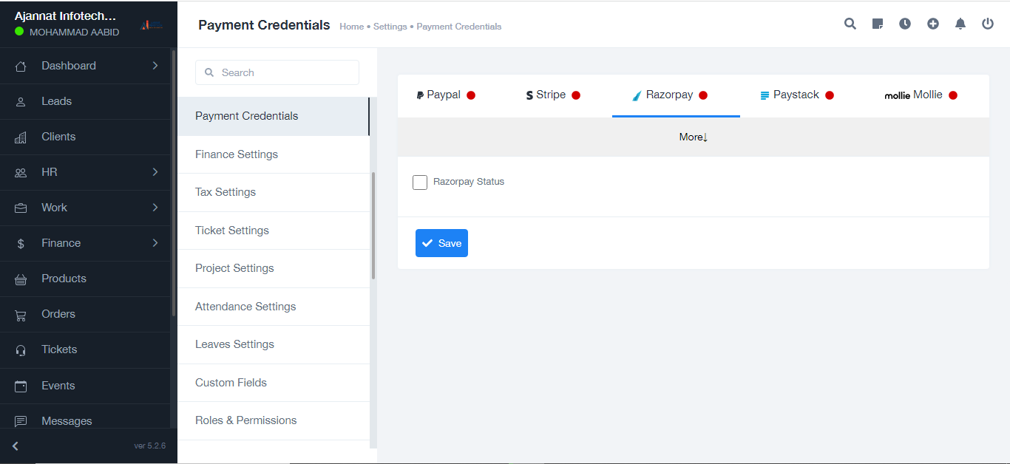The height and width of the screenshot is (464, 1010).
Task: Expand the Finance sidebar menu
Action: (155, 243)
